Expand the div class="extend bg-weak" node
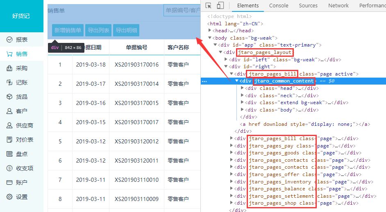The image size is (386, 212). tap(242, 102)
